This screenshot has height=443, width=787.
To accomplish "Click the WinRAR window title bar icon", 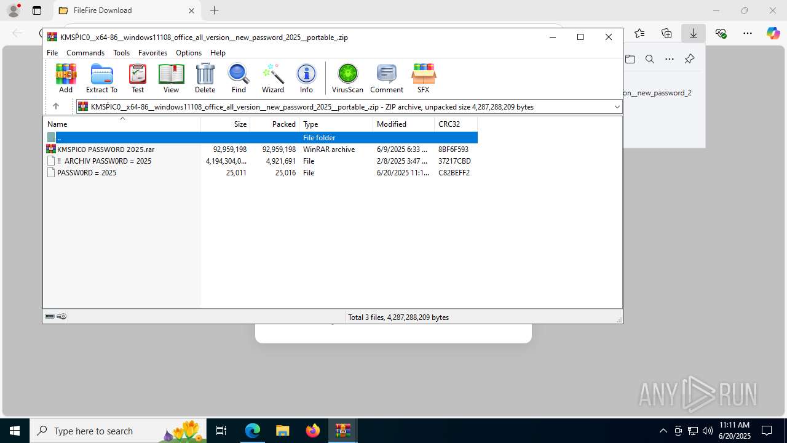I will [52, 37].
